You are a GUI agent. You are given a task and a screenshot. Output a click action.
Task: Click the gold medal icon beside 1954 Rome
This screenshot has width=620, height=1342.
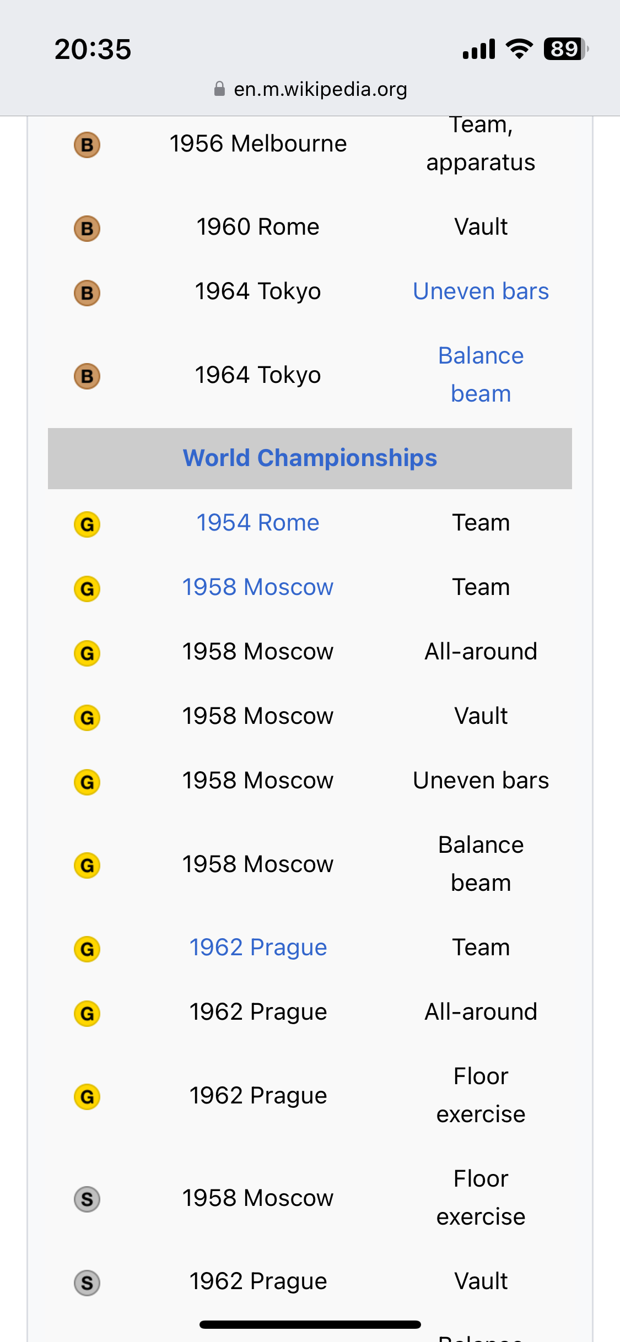tap(87, 524)
